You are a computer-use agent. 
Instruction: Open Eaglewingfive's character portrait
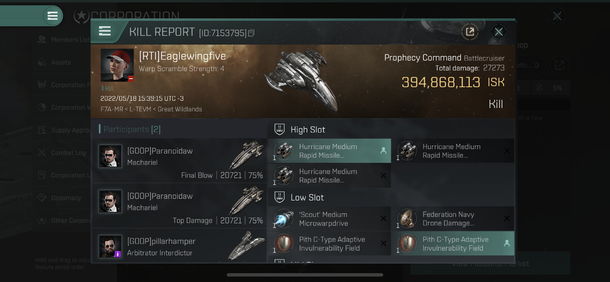(117, 65)
